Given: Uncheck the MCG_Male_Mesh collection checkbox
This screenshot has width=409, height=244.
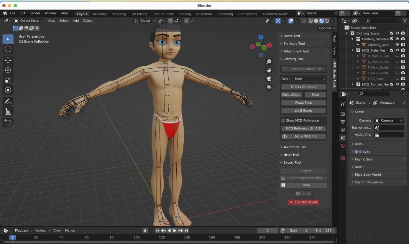Looking at the screenshot, I should [x=392, y=50].
